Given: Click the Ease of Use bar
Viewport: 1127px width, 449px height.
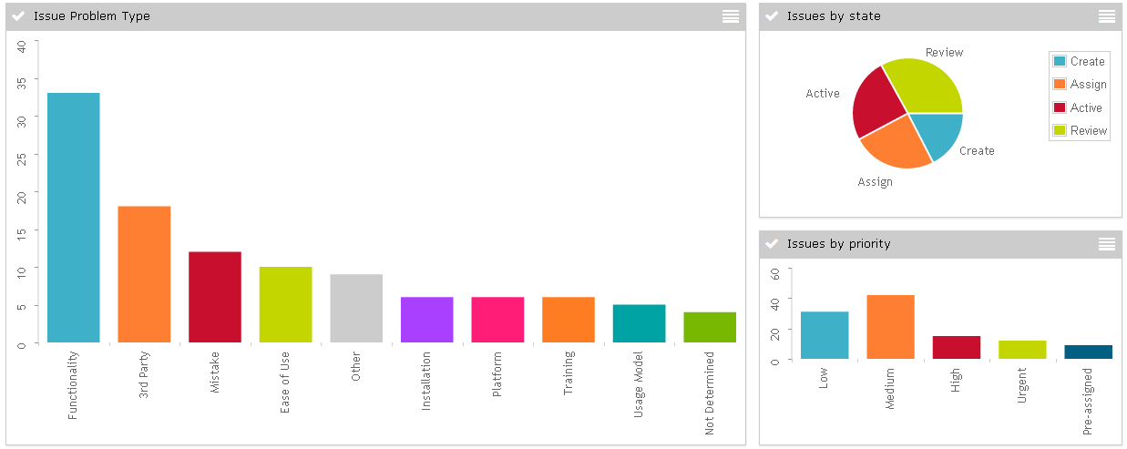Looking at the screenshot, I should tap(285, 305).
